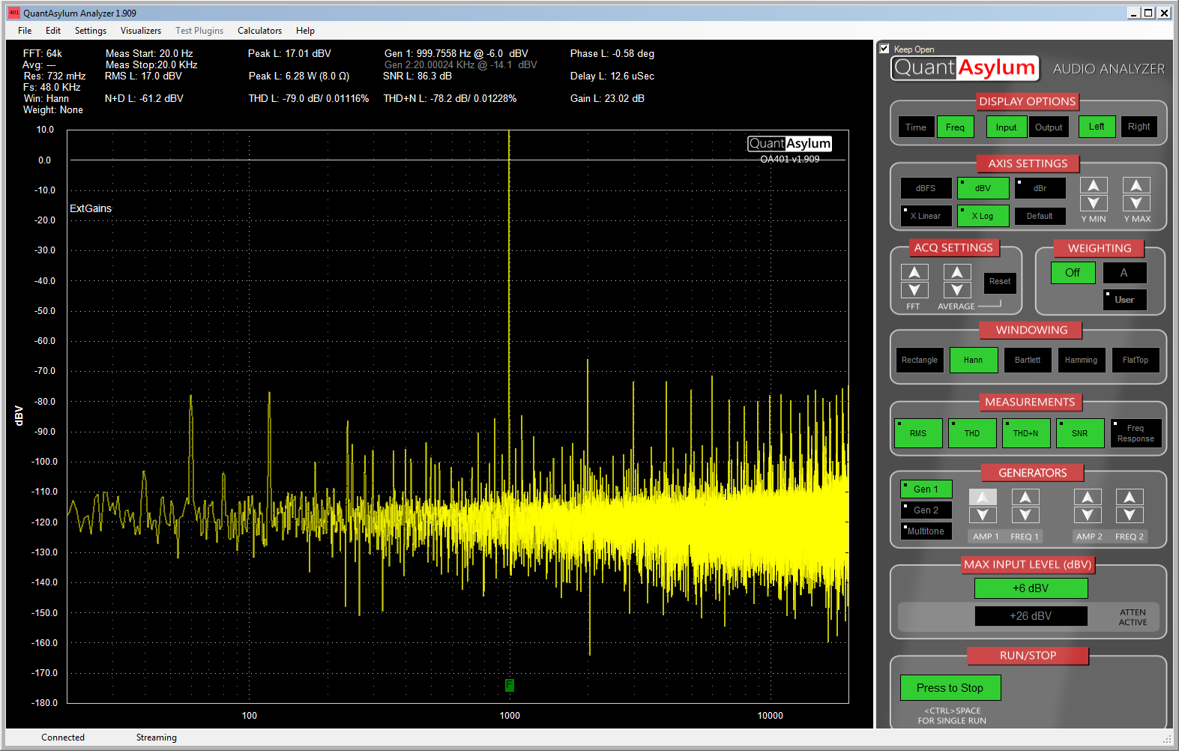Choose the Hann window

(x=974, y=360)
